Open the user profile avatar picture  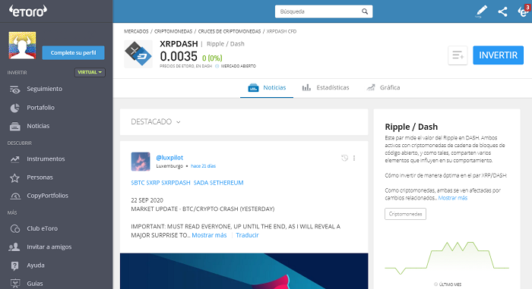click(x=22, y=46)
